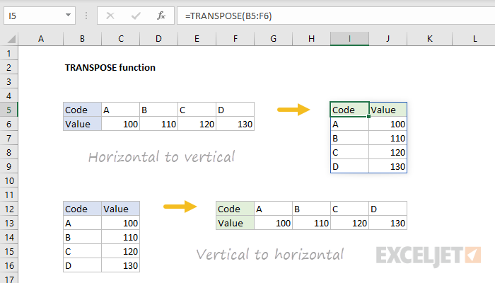Click cell F12 containing 'Code'

point(235,209)
